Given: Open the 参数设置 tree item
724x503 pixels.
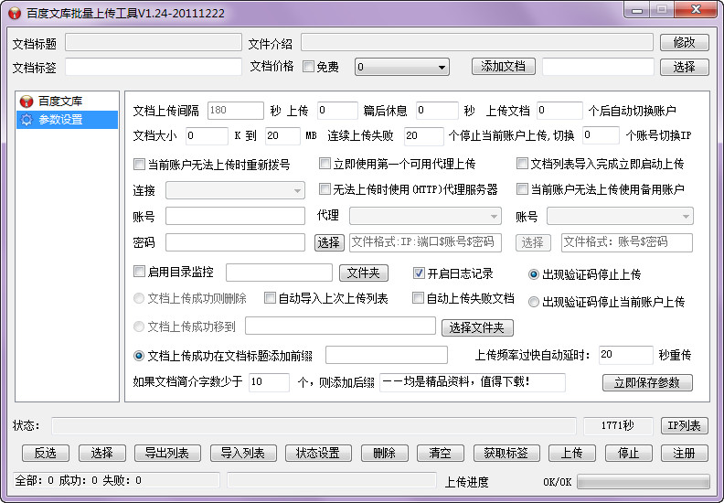Looking at the screenshot, I should [67, 120].
